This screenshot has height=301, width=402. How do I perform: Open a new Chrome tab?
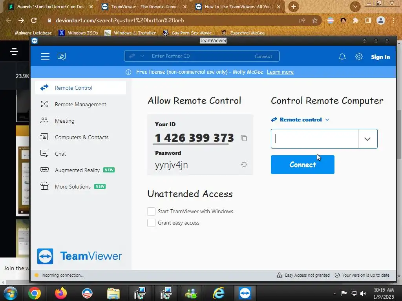(x=294, y=7)
